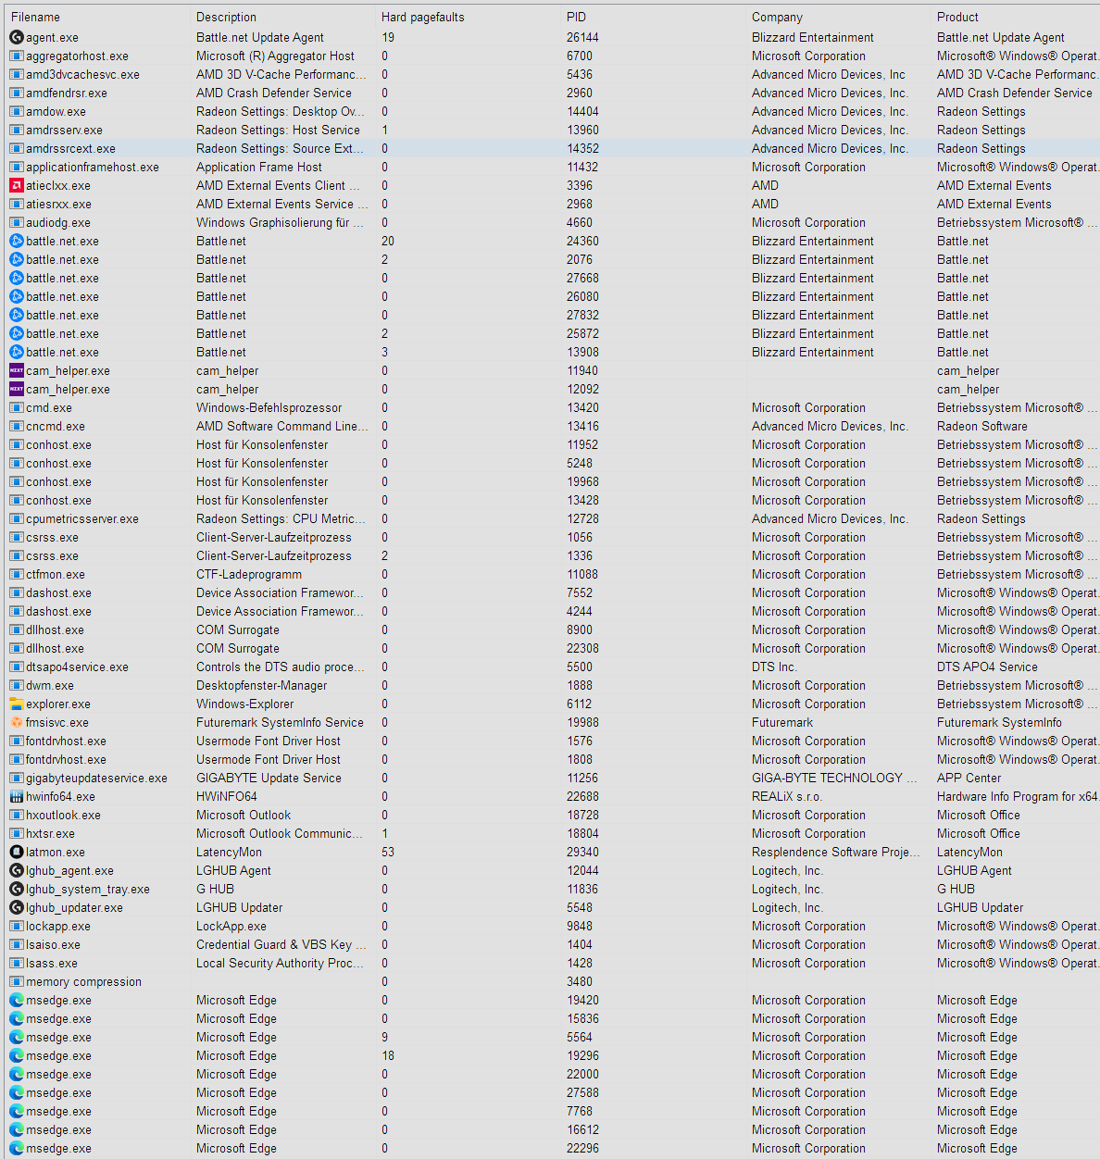
Task: Select the cpumetricsserver.exe filename
Action: 82,519
